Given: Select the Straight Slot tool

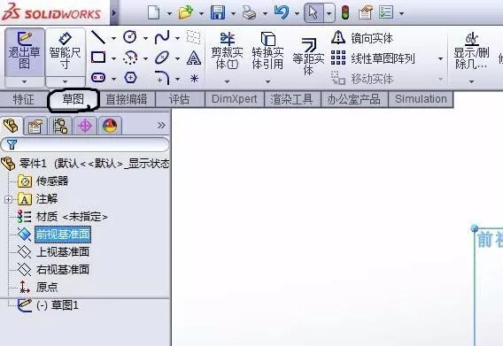Looking at the screenshot, I should point(98,77).
